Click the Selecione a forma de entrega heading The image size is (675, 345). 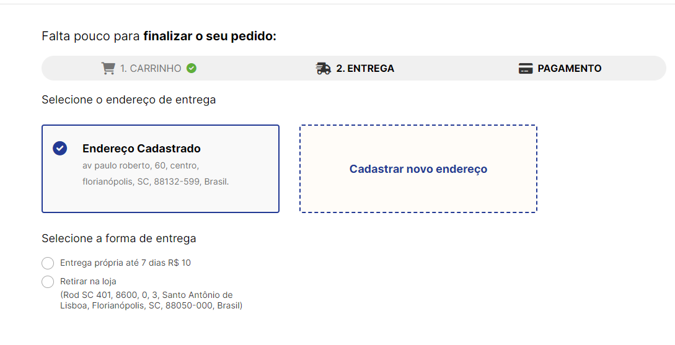click(119, 238)
